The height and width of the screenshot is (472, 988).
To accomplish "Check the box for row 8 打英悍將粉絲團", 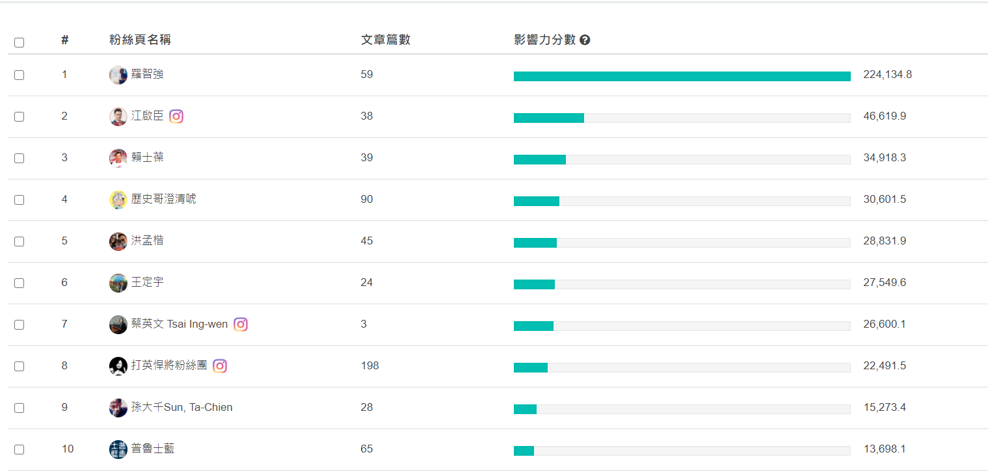I will pyautogui.click(x=19, y=366).
